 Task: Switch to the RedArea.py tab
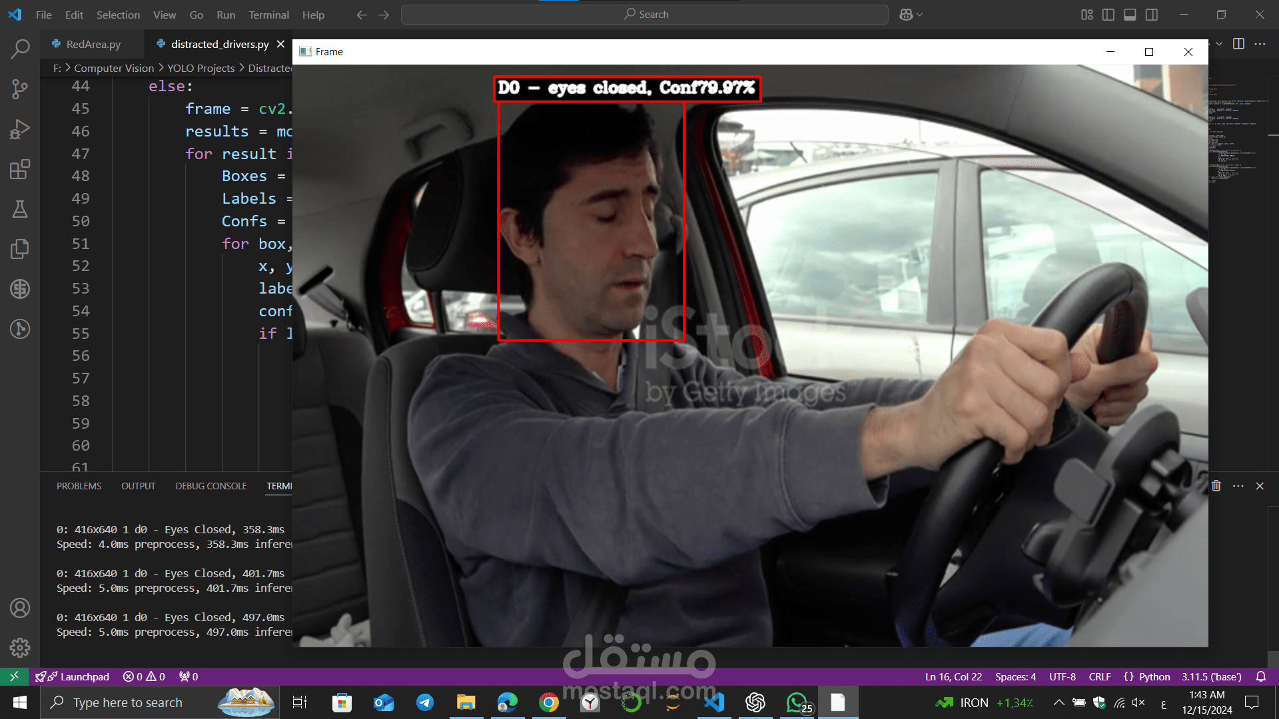point(93,44)
